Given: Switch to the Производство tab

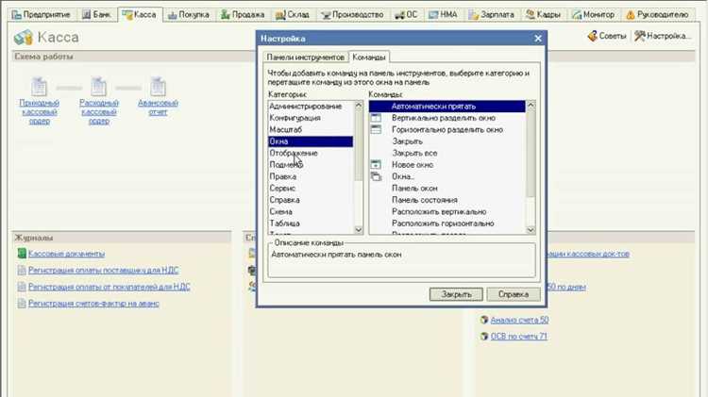Looking at the screenshot, I should coord(352,14).
